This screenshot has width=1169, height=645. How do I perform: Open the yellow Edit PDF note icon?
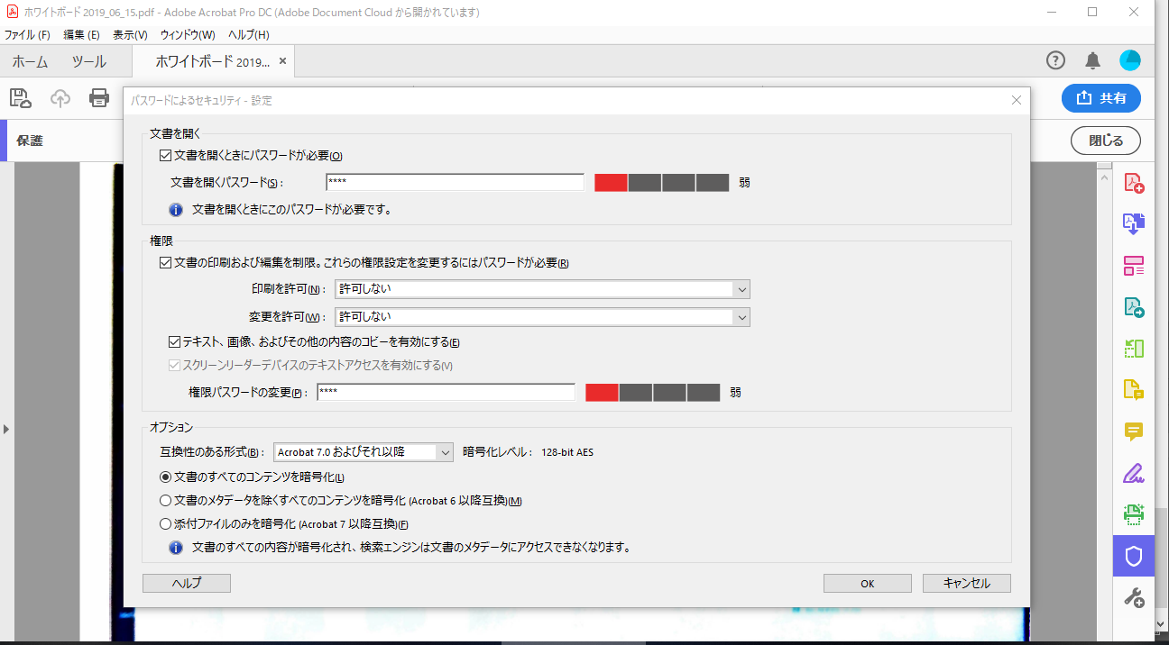(x=1134, y=390)
